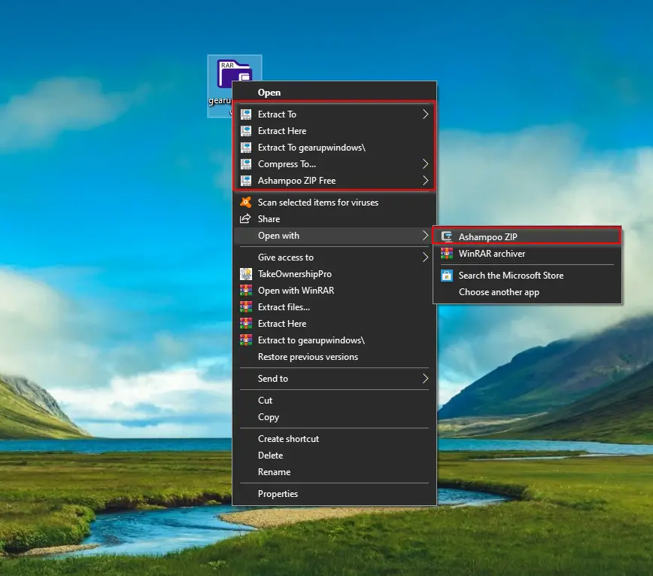
Task: Click the Avast icon beside Scan selected items
Action: click(246, 202)
